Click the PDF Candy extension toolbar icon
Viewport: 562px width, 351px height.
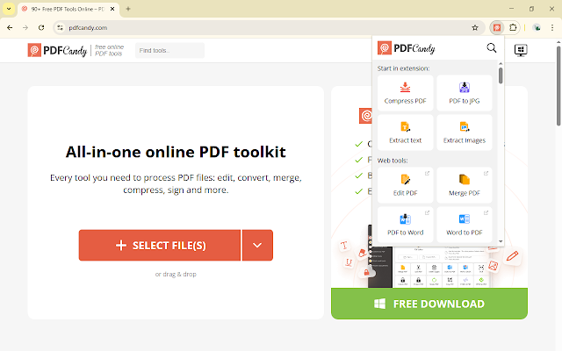(x=497, y=27)
